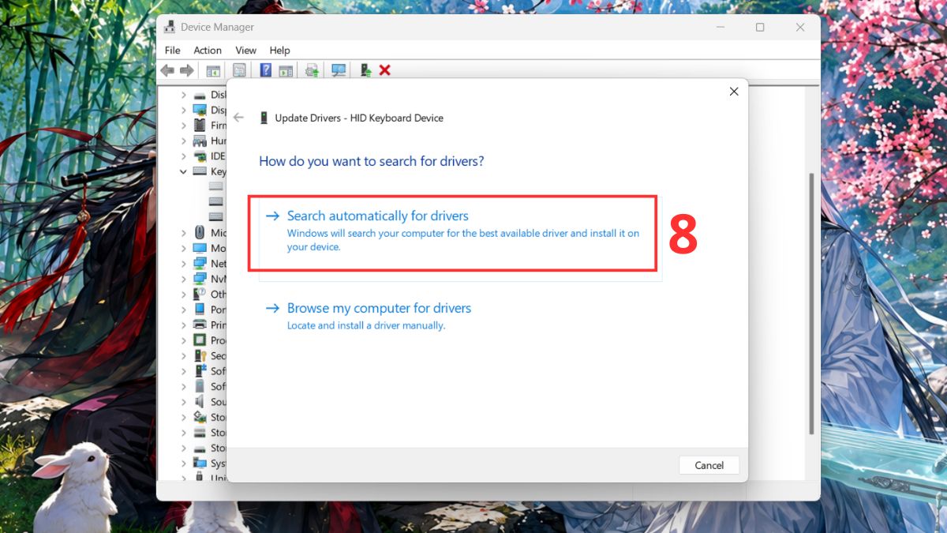Open the Action menu
This screenshot has height=533, width=947.
coord(208,50)
